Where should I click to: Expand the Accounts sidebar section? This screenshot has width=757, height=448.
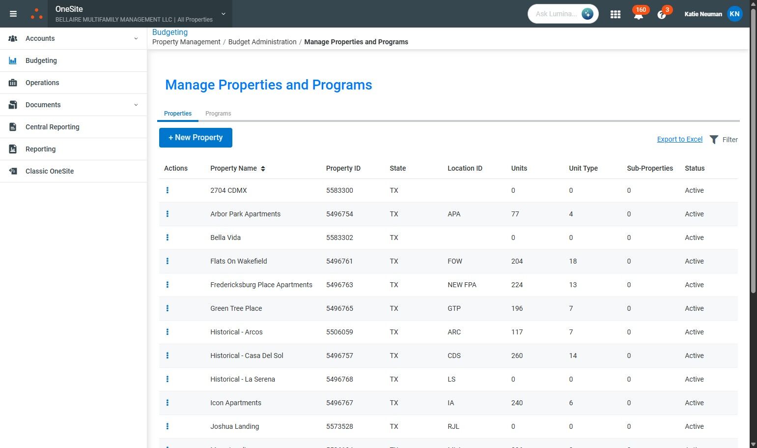coord(136,38)
